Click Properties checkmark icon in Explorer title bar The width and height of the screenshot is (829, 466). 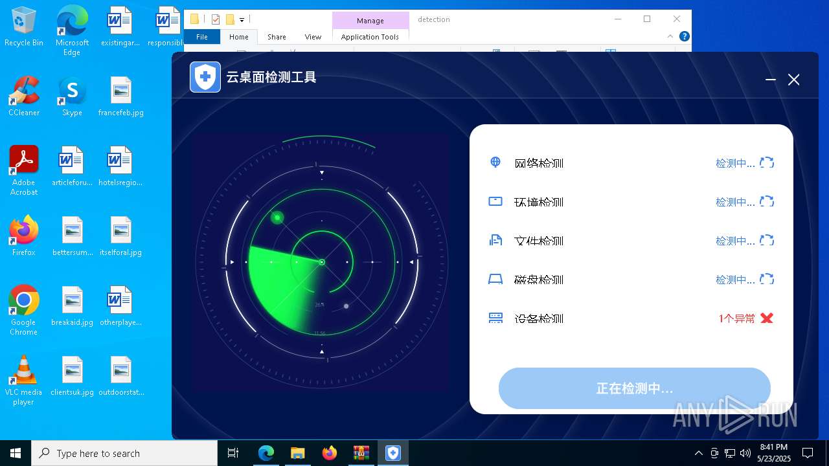click(216, 19)
